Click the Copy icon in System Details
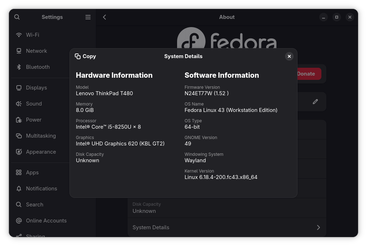 [x=78, y=56]
